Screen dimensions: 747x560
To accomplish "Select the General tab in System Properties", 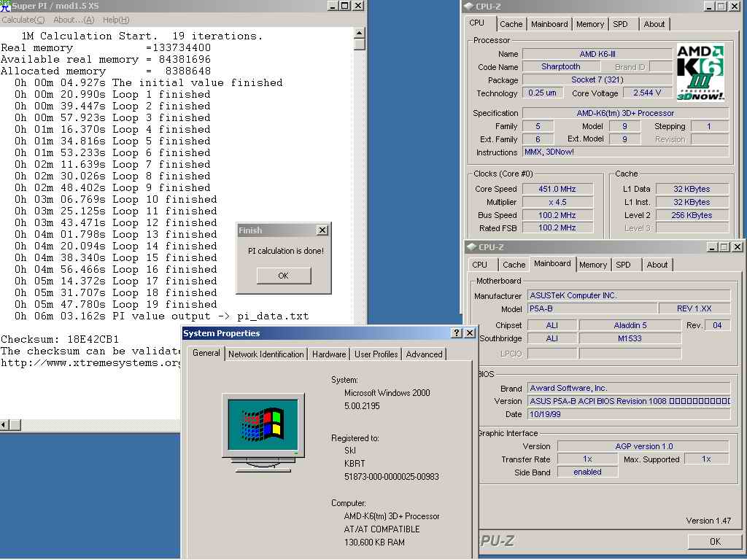I will (x=206, y=353).
